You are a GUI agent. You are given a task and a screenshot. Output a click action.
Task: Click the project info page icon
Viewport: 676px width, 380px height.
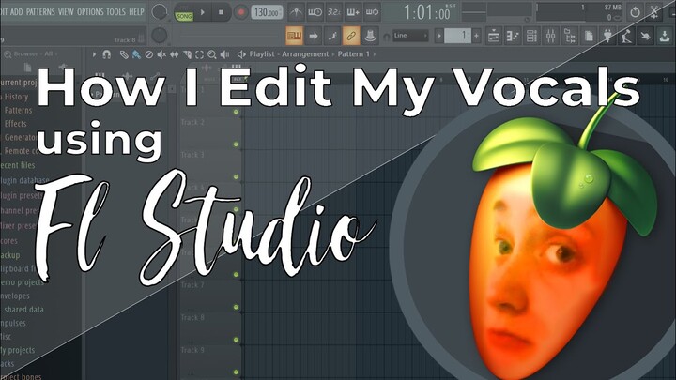pyautogui.click(x=589, y=37)
